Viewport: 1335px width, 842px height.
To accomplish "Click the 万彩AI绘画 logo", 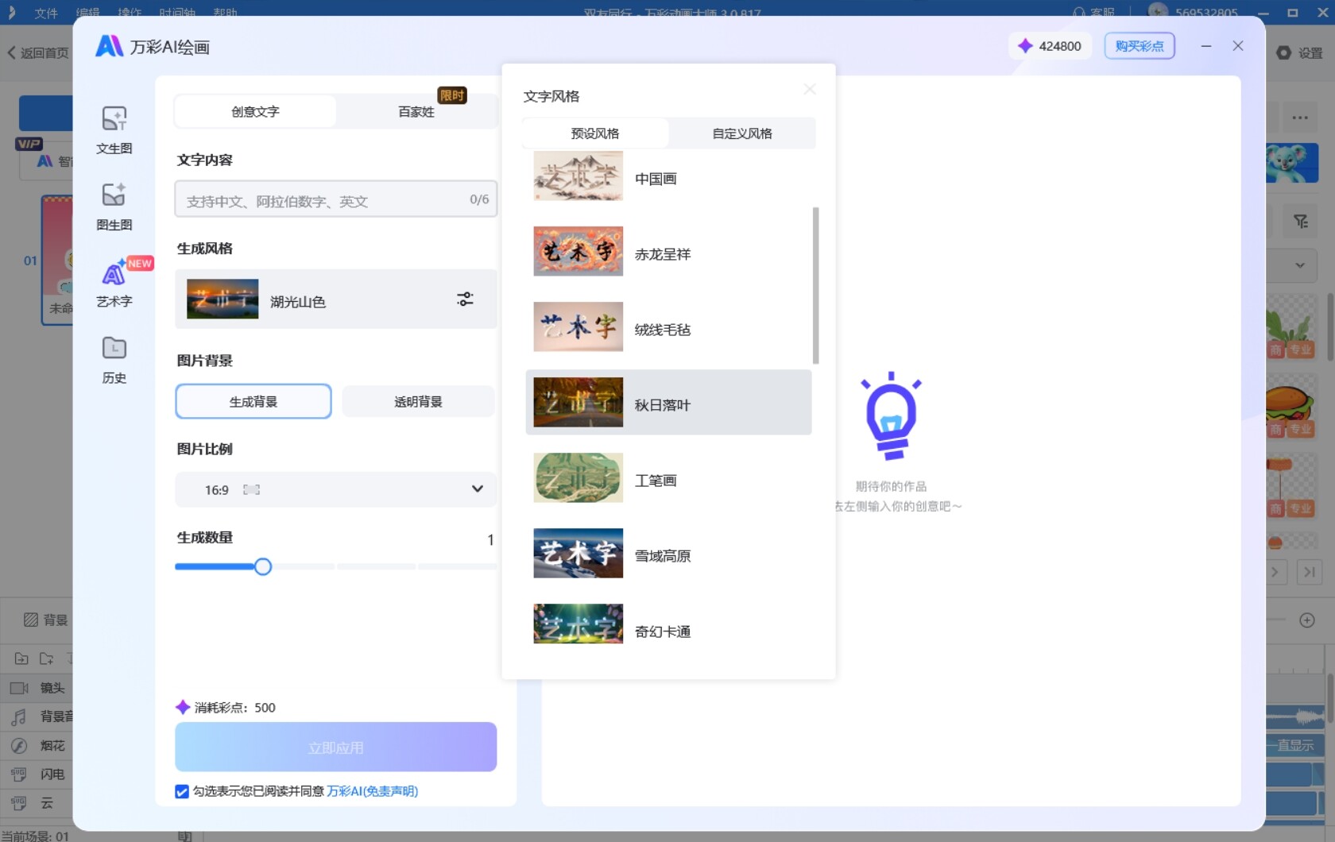I will tap(109, 46).
